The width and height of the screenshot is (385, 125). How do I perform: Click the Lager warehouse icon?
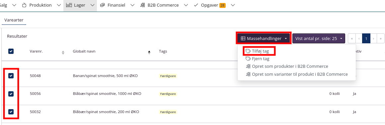click(x=69, y=5)
